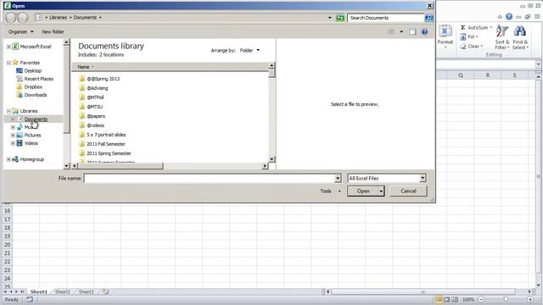543x305 pixels.
Task: Click the Excel zoom slider handle
Action: tap(506, 299)
